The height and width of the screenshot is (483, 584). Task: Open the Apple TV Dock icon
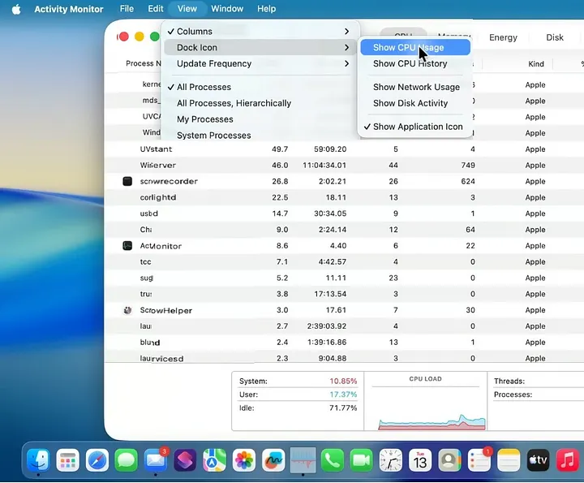[538, 461]
